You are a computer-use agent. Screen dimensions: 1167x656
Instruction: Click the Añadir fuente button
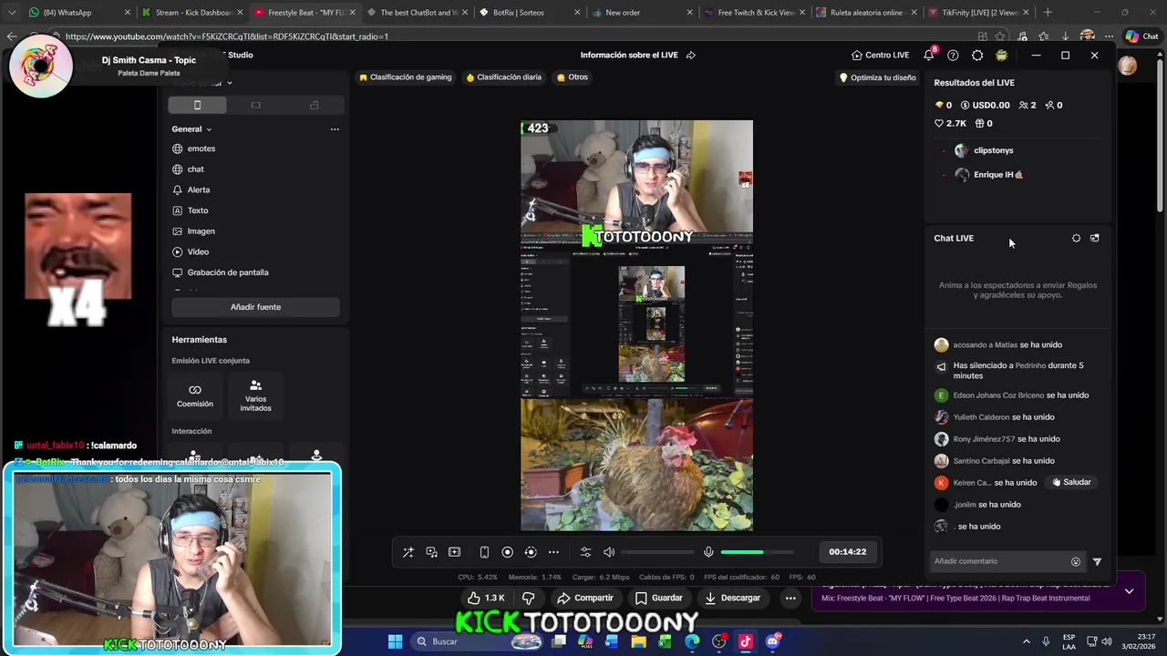[255, 307]
